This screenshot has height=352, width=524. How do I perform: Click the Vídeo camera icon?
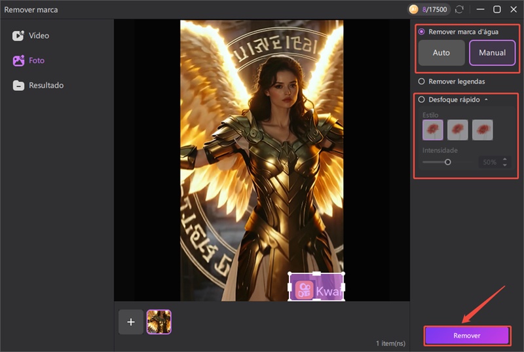pos(18,35)
